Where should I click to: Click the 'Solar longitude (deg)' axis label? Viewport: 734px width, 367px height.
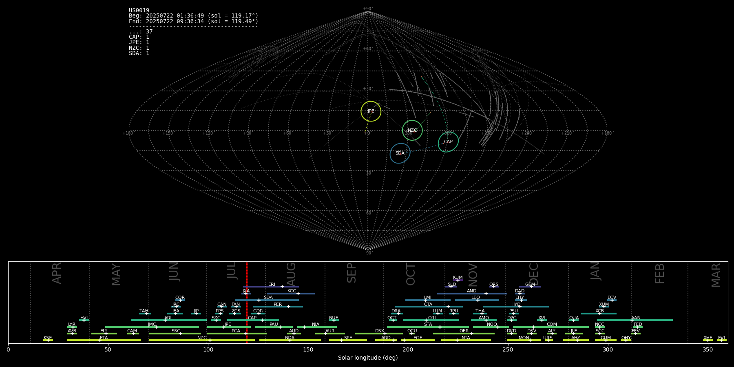(x=368, y=358)
